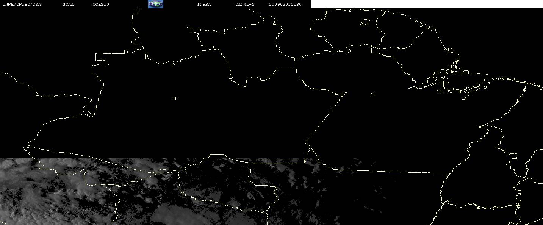Click the INFRA label in the header
The height and width of the screenshot is (225, 543).
[x=204, y=4]
